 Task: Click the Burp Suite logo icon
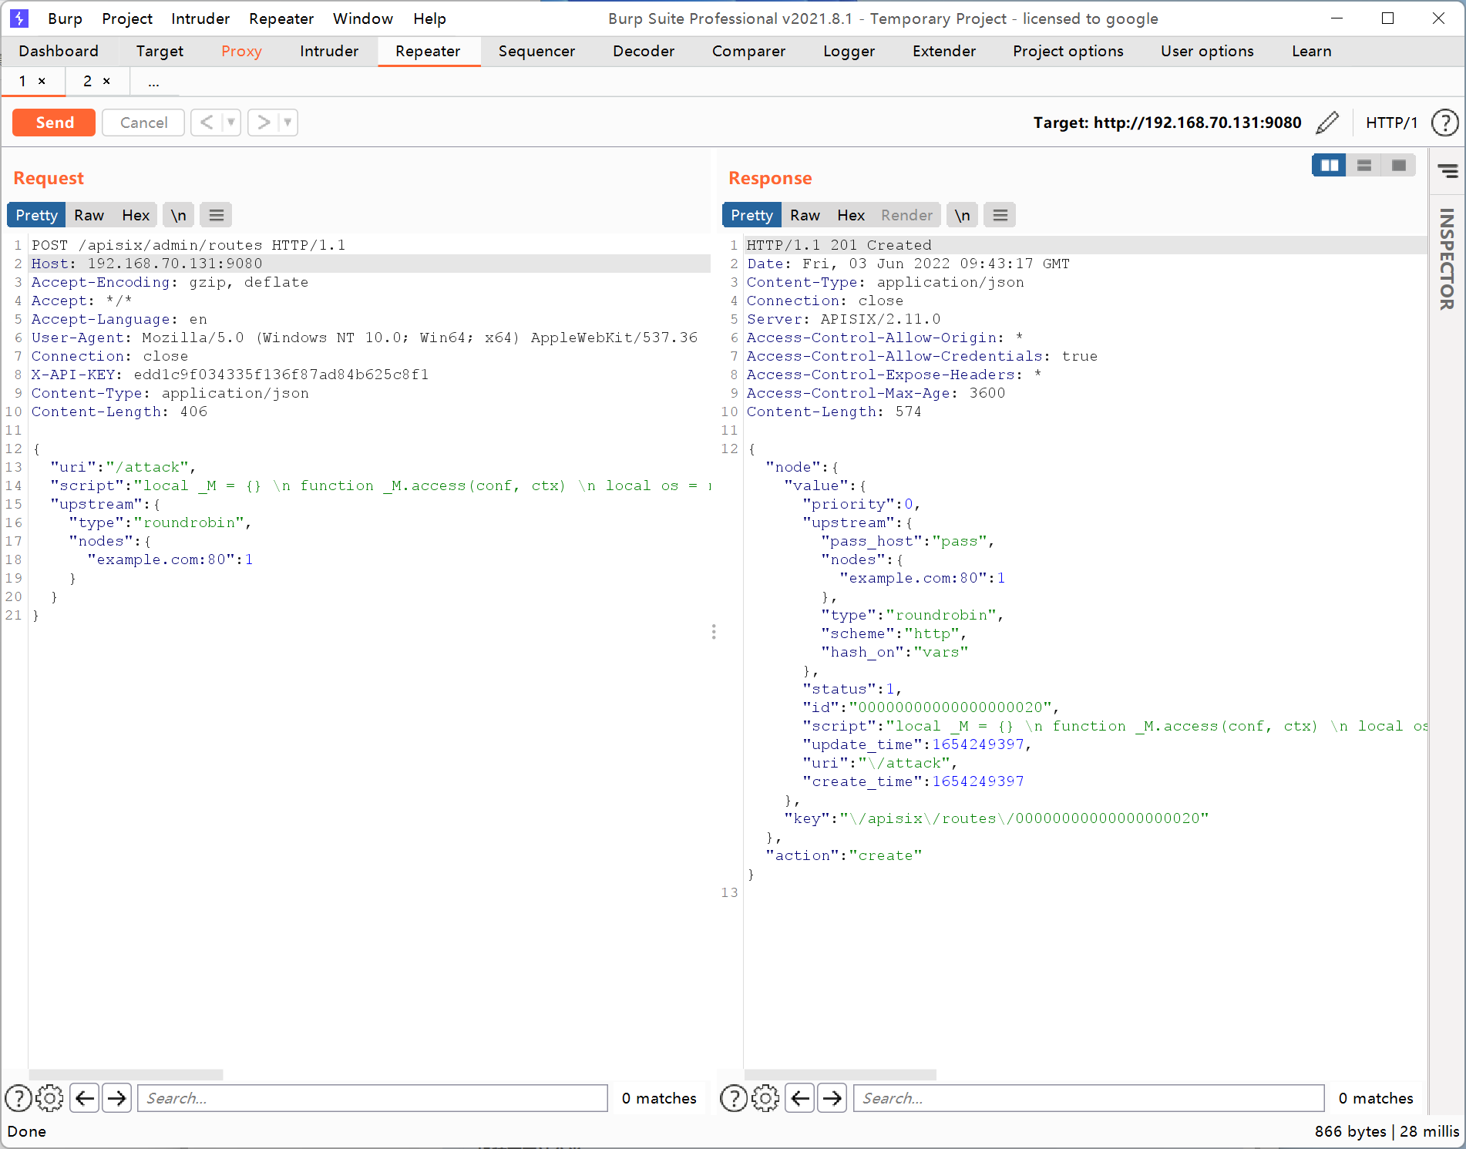[x=19, y=18]
